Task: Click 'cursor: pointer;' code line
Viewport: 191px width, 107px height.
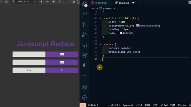Action: coord(121,48)
